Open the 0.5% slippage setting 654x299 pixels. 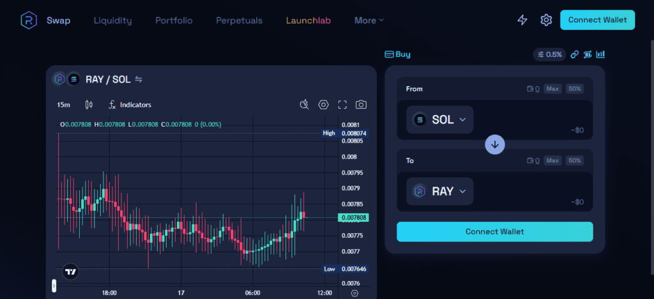550,54
